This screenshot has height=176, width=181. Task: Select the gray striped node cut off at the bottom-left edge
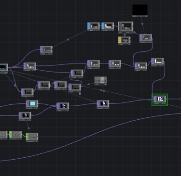pos(3,135)
